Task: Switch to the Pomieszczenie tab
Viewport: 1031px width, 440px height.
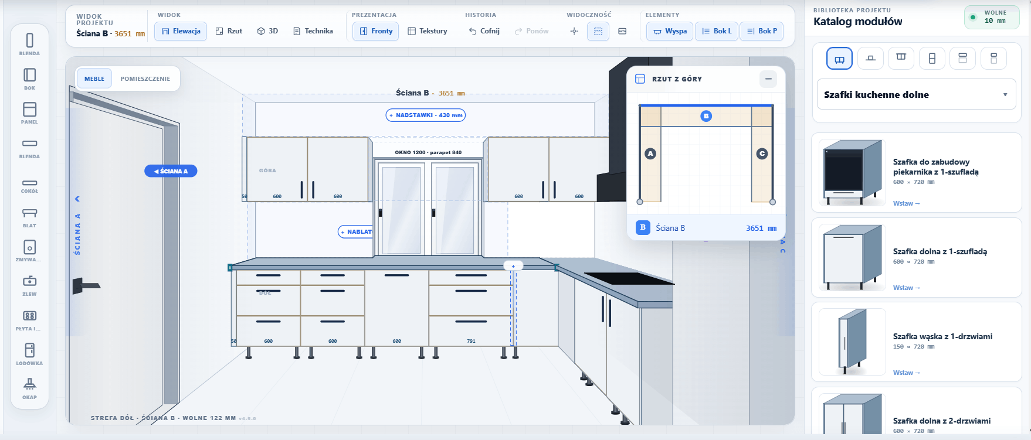Action: coord(145,79)
